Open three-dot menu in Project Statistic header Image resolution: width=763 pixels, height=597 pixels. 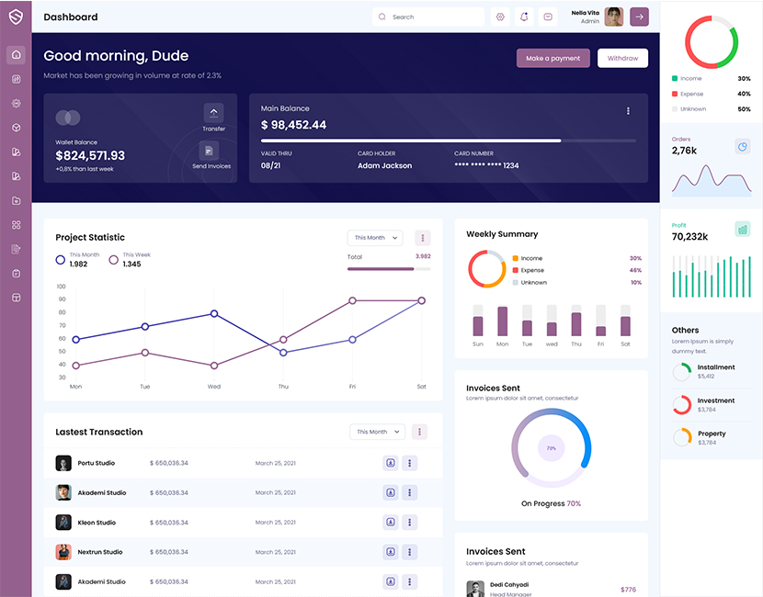tap(422, 238)
